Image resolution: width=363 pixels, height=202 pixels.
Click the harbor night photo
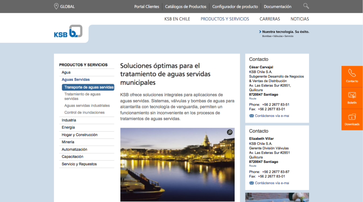coord(177,167)
